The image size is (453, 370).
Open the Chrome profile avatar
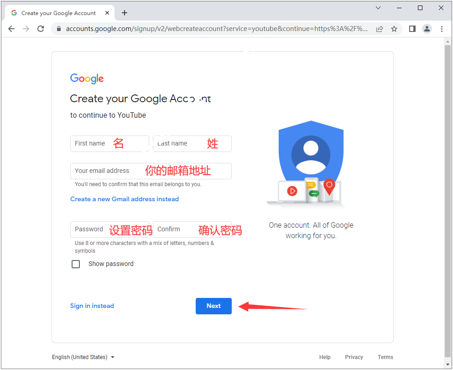(x=427, y=29)
